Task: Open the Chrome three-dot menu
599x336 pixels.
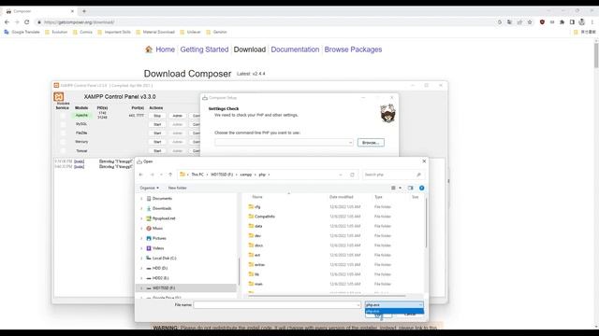Action: pyautogui.click(x=592, y=22)
